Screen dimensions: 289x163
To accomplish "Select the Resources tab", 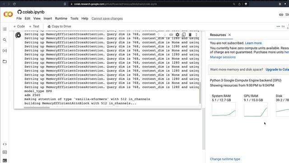I will (218, 35).
